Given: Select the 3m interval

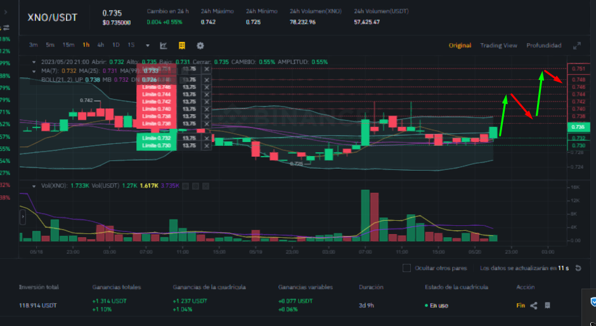Looking at the screenshot, I should click(x=34, y=45).
